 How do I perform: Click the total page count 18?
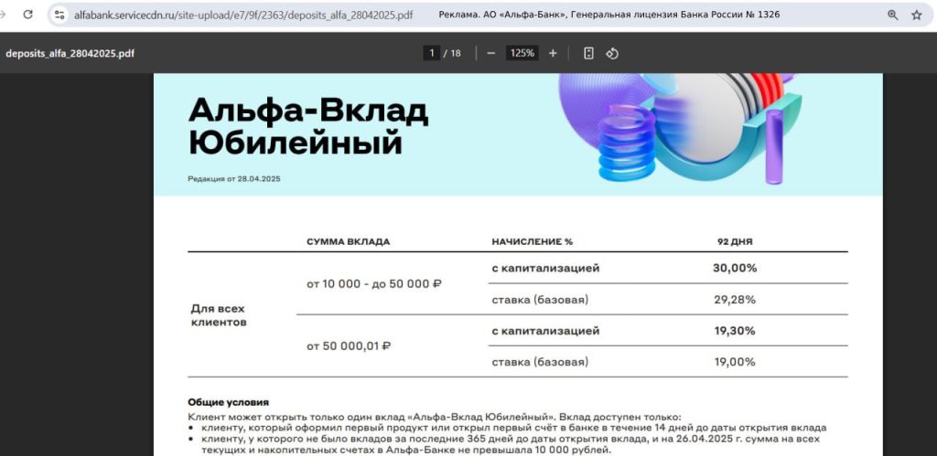[x=456, y=53]
